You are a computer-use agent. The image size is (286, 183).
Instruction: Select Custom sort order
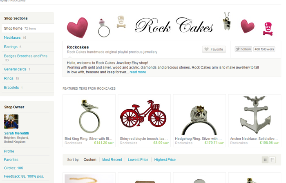(x=90, y=160)
